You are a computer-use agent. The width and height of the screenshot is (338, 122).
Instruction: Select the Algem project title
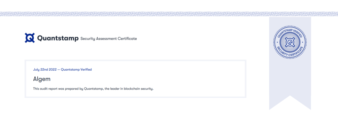click(42, 79)
